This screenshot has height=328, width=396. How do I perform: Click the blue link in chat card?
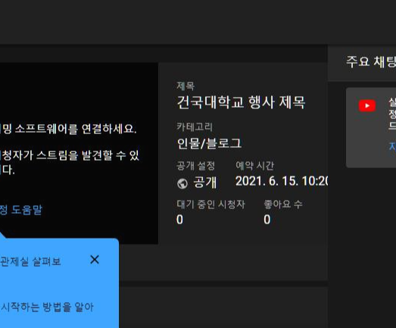392,146
